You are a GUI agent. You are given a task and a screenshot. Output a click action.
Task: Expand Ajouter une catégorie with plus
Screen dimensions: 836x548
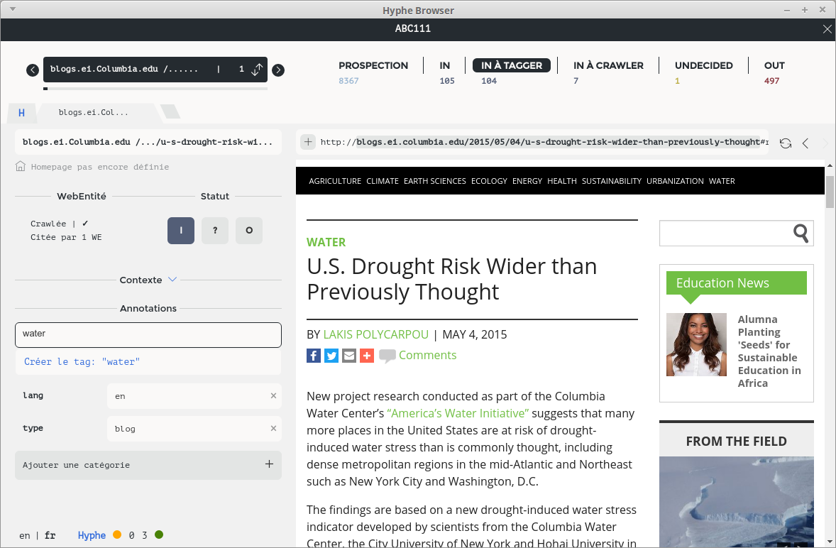tap(269, 464)
